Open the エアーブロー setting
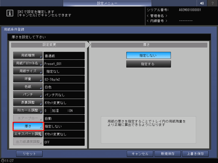This screenshot has height=163, width=218. pos(28,118)
